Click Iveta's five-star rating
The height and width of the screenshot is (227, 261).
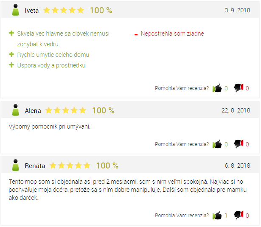pyautogui.click(x=64, y=10)
